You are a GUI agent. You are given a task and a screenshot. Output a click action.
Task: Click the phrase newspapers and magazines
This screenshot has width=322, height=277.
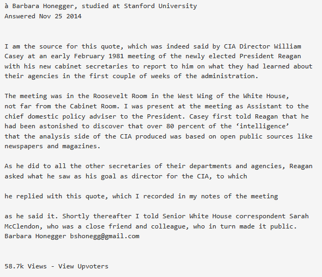[x=52, y=146]
